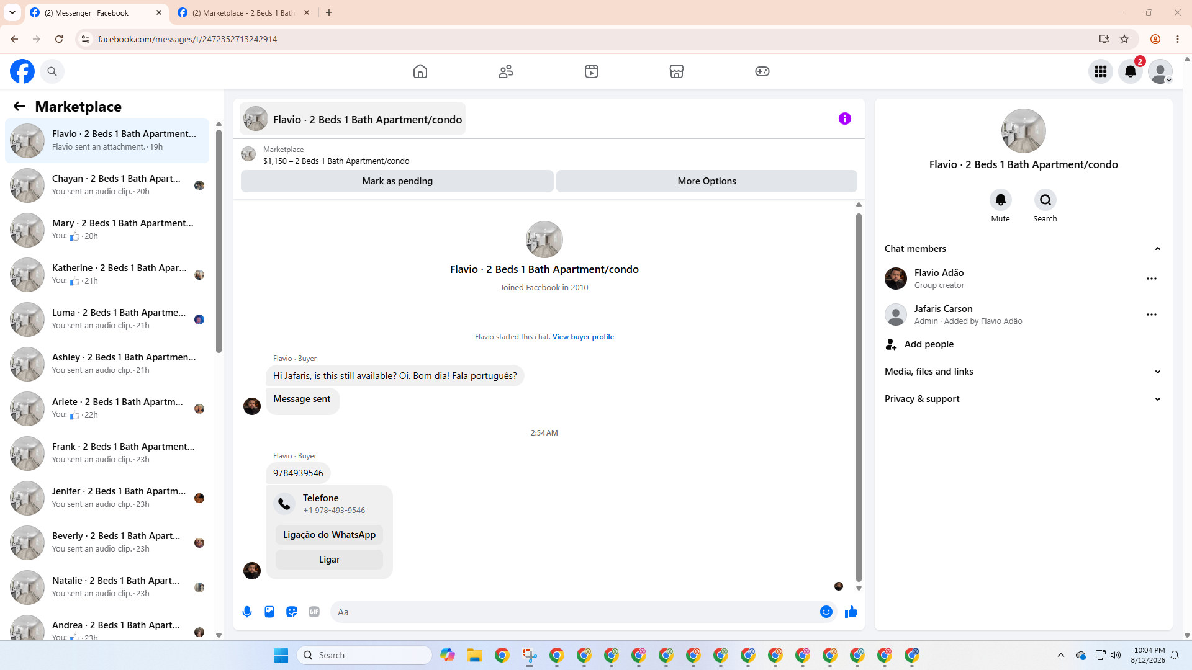This screenshot has height=670, width=1192.
Task: Click the browser address bar URL
Action: point(187,39)
